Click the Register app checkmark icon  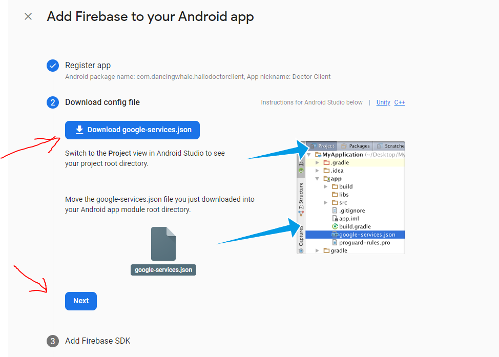point(53,66)
